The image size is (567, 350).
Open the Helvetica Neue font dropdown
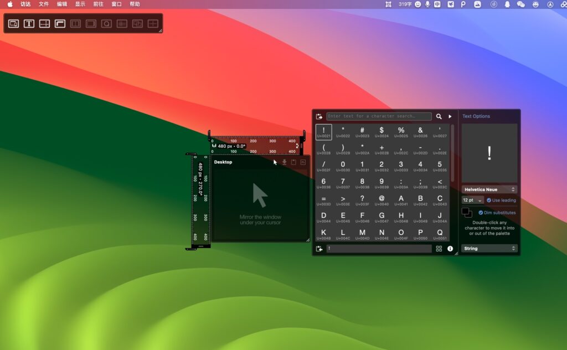pos(489,189)
